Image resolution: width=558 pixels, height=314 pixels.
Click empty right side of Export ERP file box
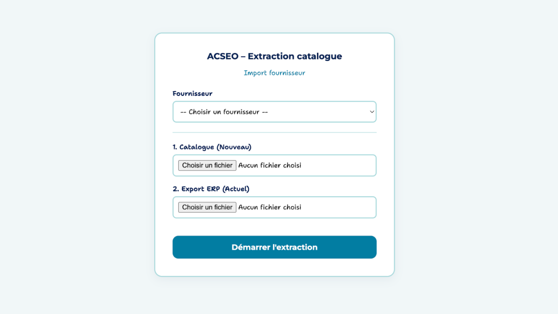[x=343, y=207]
